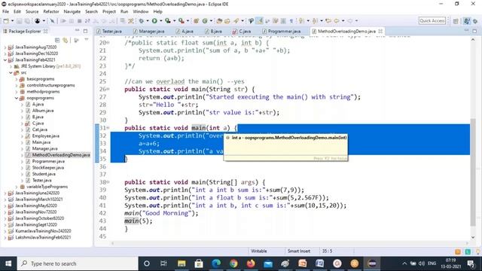Select Album.java in Package Explorer
The width and height of the screenshot is (482, 271).
43,111
